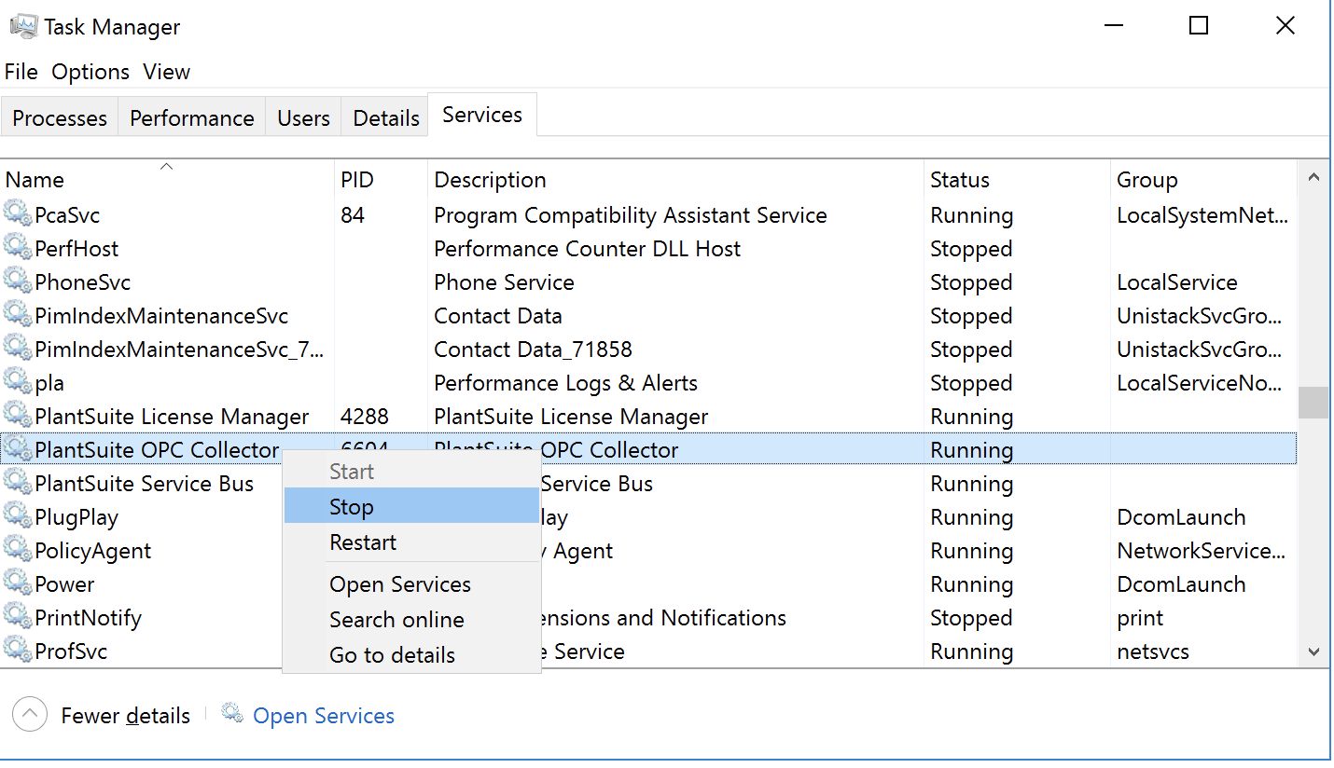Sort services by the Name column header
The width and height of the screenshot is (1334, 768).
pyautogui.click(x=35, y=180)
